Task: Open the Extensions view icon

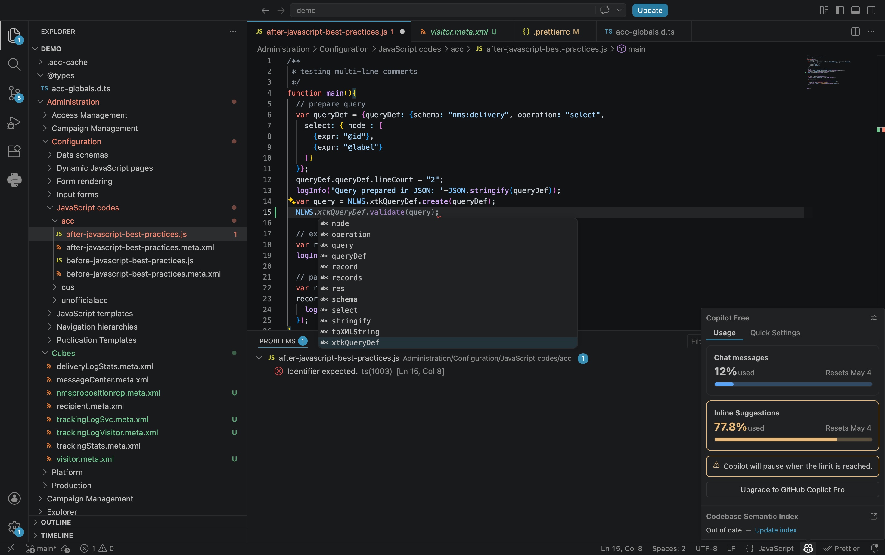Action: click(14, 151)
